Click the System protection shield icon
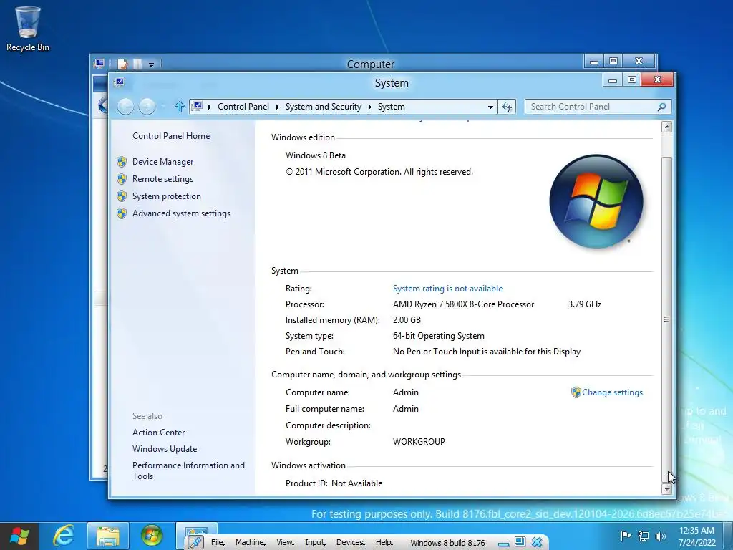 122,196
